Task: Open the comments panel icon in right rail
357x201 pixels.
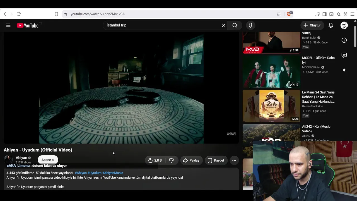Action: (x=344, y=55)
